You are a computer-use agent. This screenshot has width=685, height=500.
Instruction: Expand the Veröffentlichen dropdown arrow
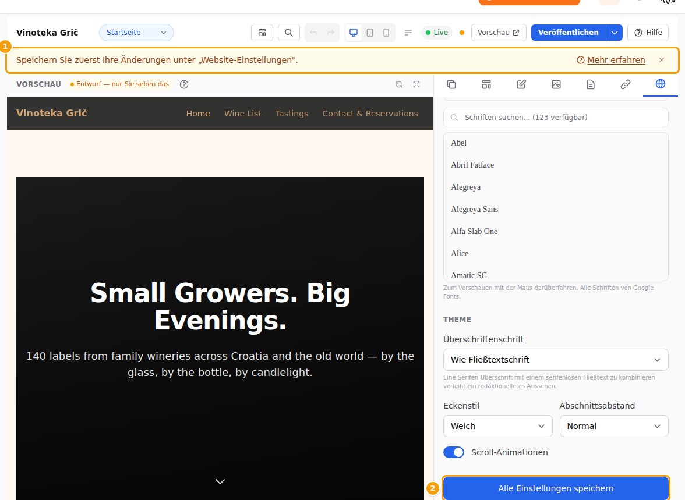[x=614, y=33]
